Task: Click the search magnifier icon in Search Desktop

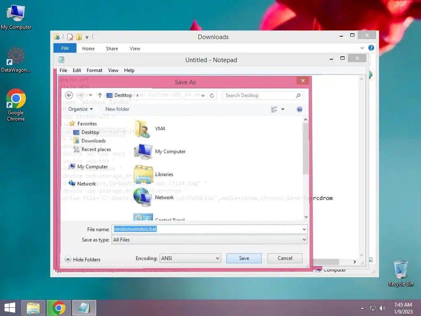Action: 298,95
